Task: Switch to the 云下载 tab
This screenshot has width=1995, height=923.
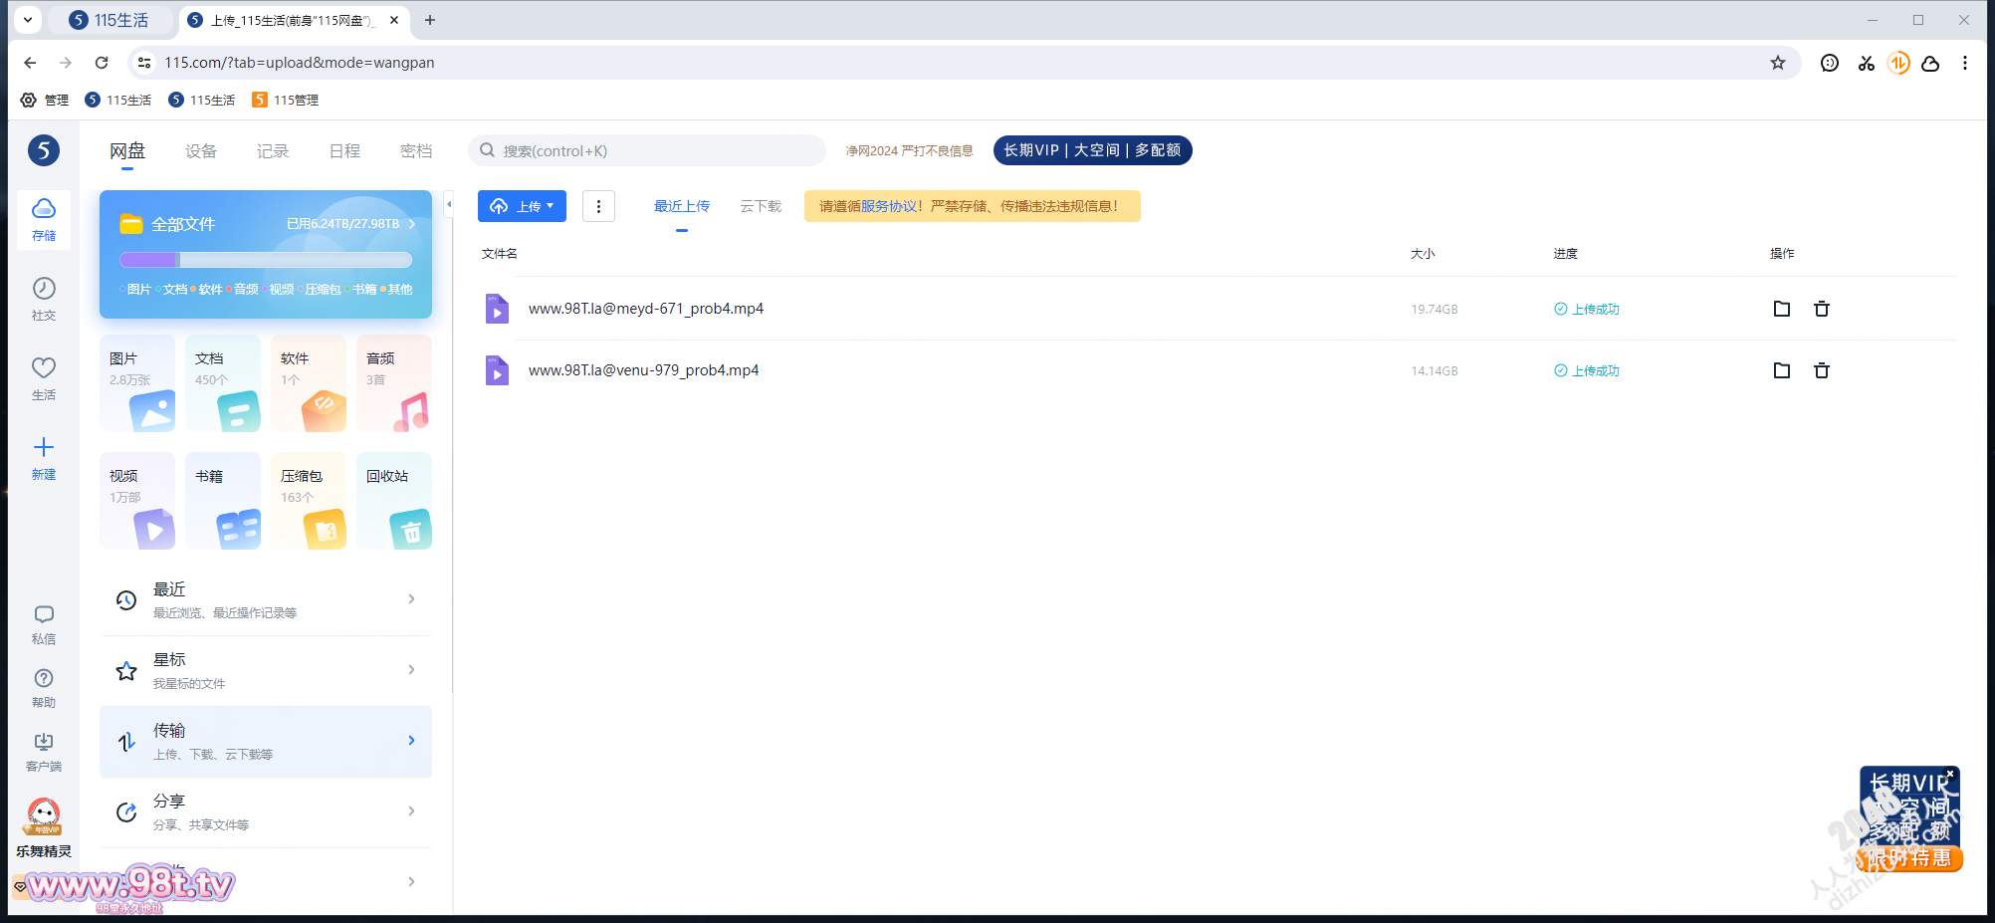Action: point(761,206)
